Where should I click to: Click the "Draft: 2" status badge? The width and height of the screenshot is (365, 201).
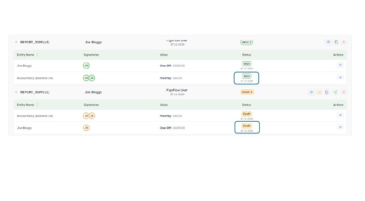click(247, 92)
